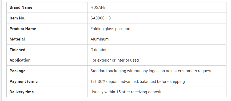Select the T/T 30% deposit advanced text
The height and width of the screenshot is (101, 231).
coord(114,82)
